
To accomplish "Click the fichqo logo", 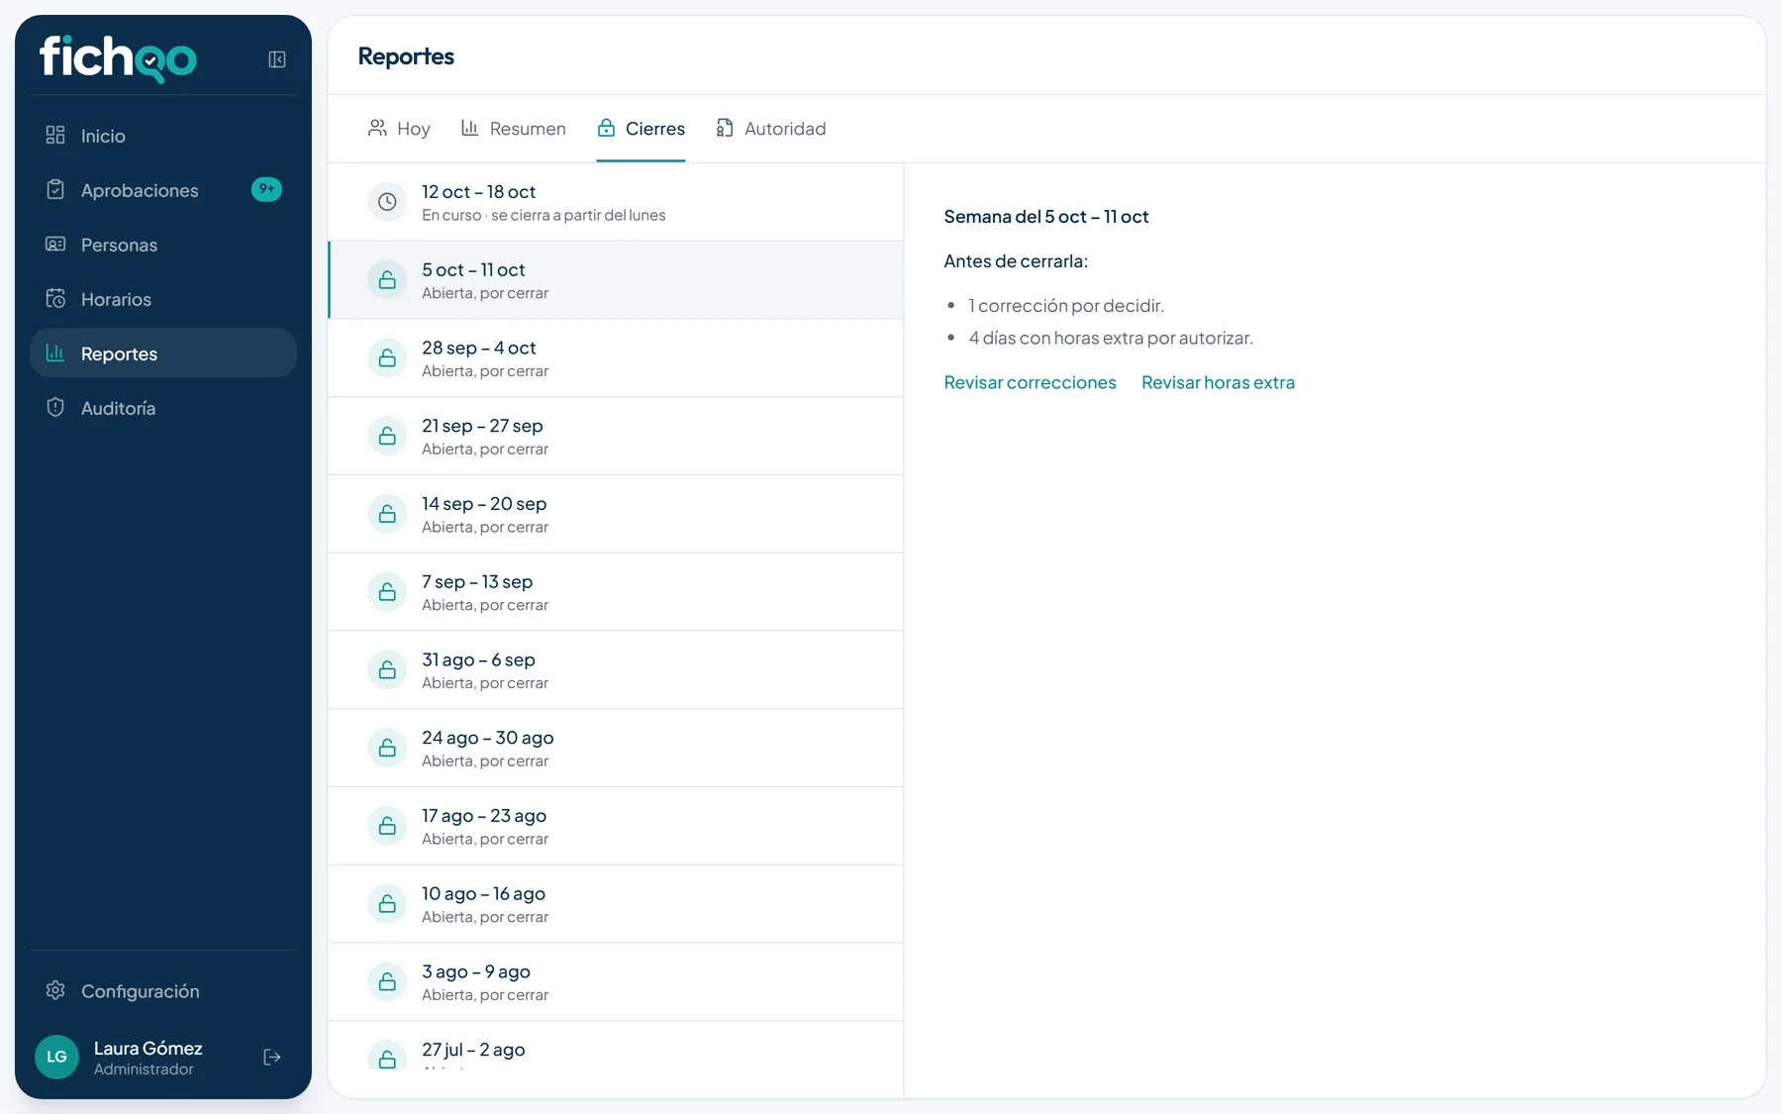I will [x=118, y=58].
